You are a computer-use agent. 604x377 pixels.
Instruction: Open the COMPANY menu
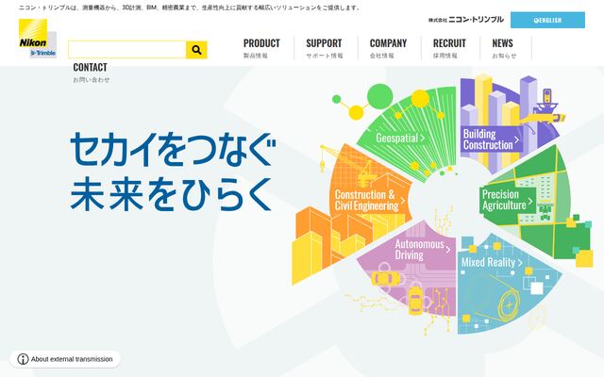[388, 48]
